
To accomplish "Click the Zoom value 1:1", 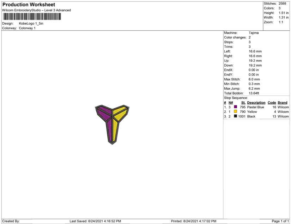I will (x=281, y=22).
